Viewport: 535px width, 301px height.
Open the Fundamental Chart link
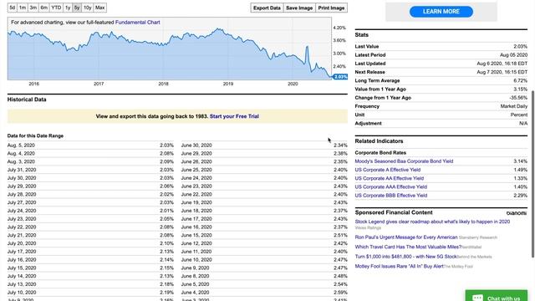137,23
